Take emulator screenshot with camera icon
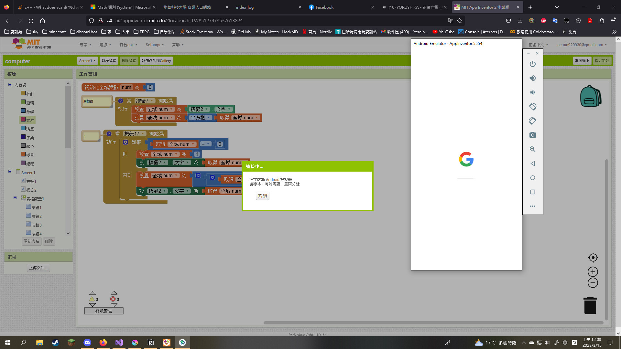Screen dimensions: 621x349 click(x=532, y=135)
